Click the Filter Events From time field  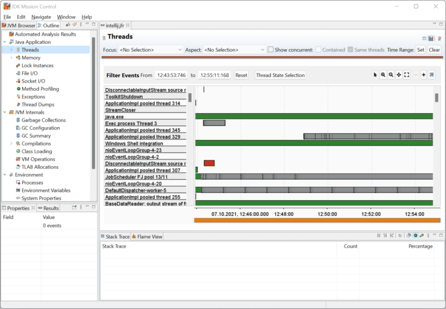tap(172, 75)
